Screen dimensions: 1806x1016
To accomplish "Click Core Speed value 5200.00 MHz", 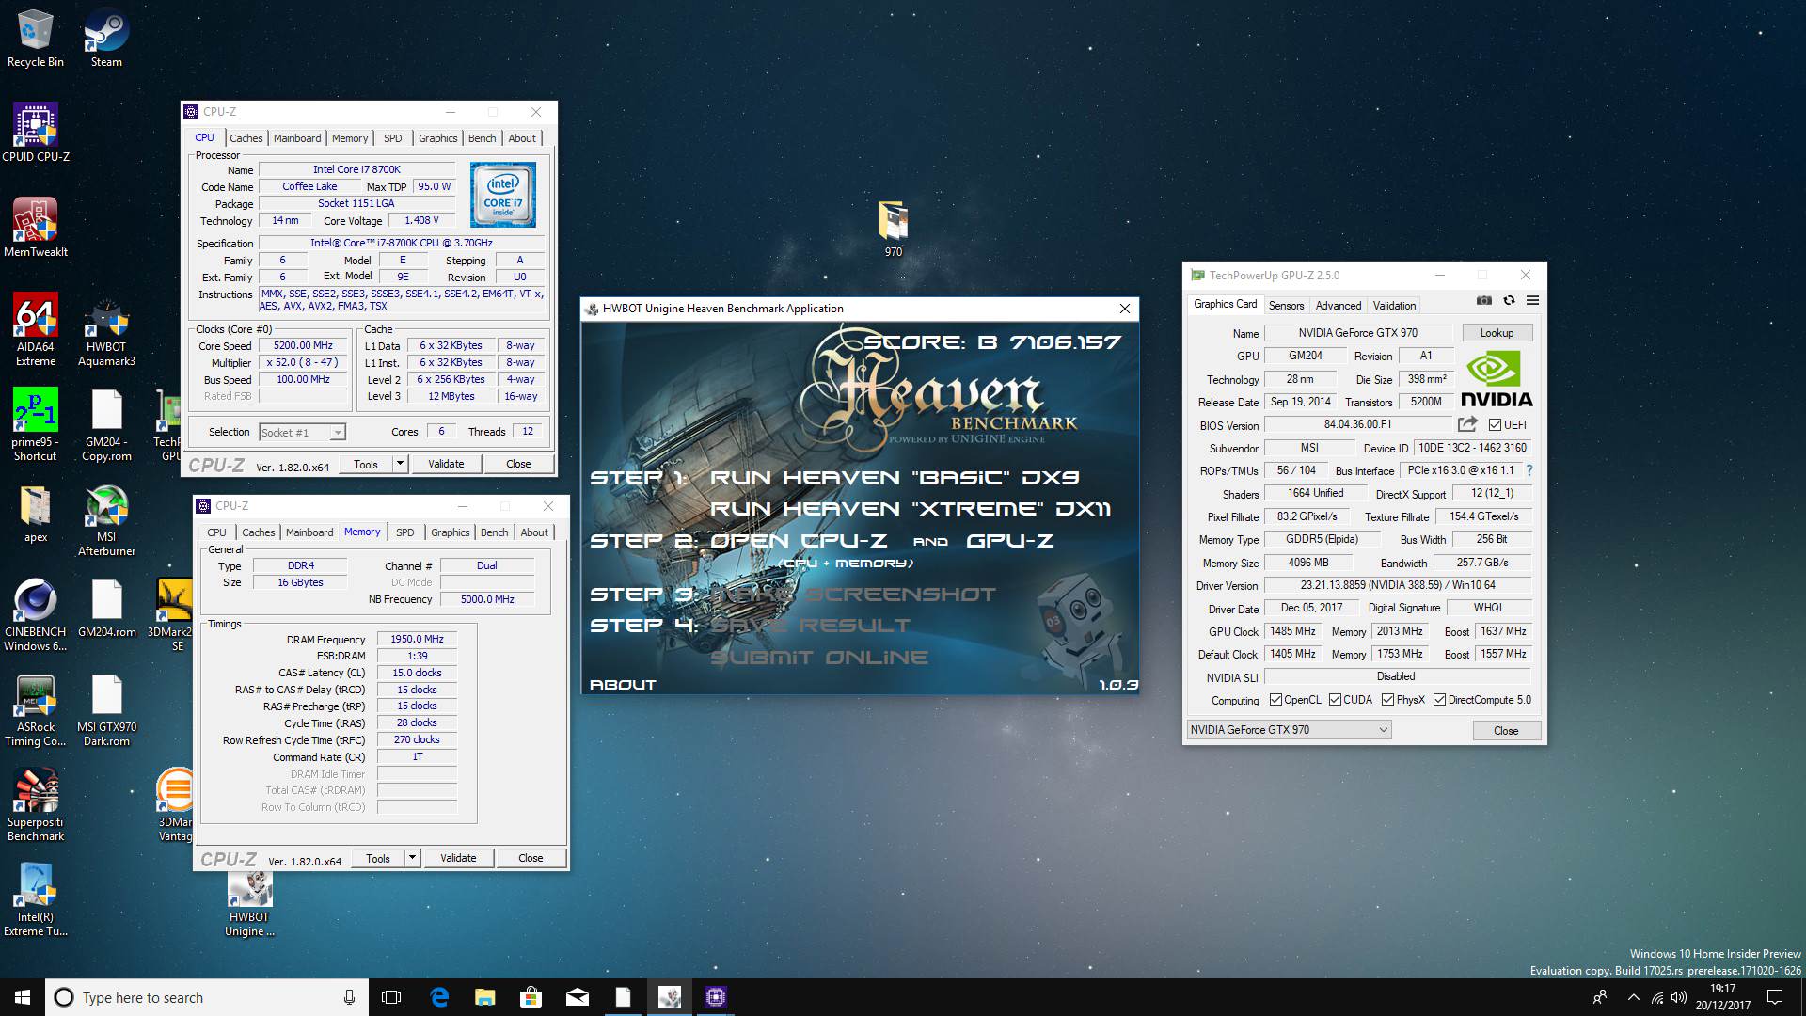I will coord(303,346).
